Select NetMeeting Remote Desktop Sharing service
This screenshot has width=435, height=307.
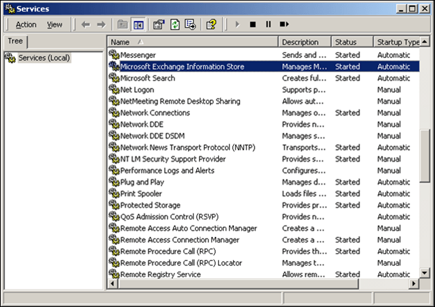click(x=264, y=101)
